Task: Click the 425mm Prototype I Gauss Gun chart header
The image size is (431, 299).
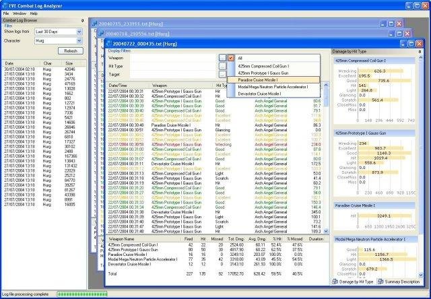Action: (374, 133)
